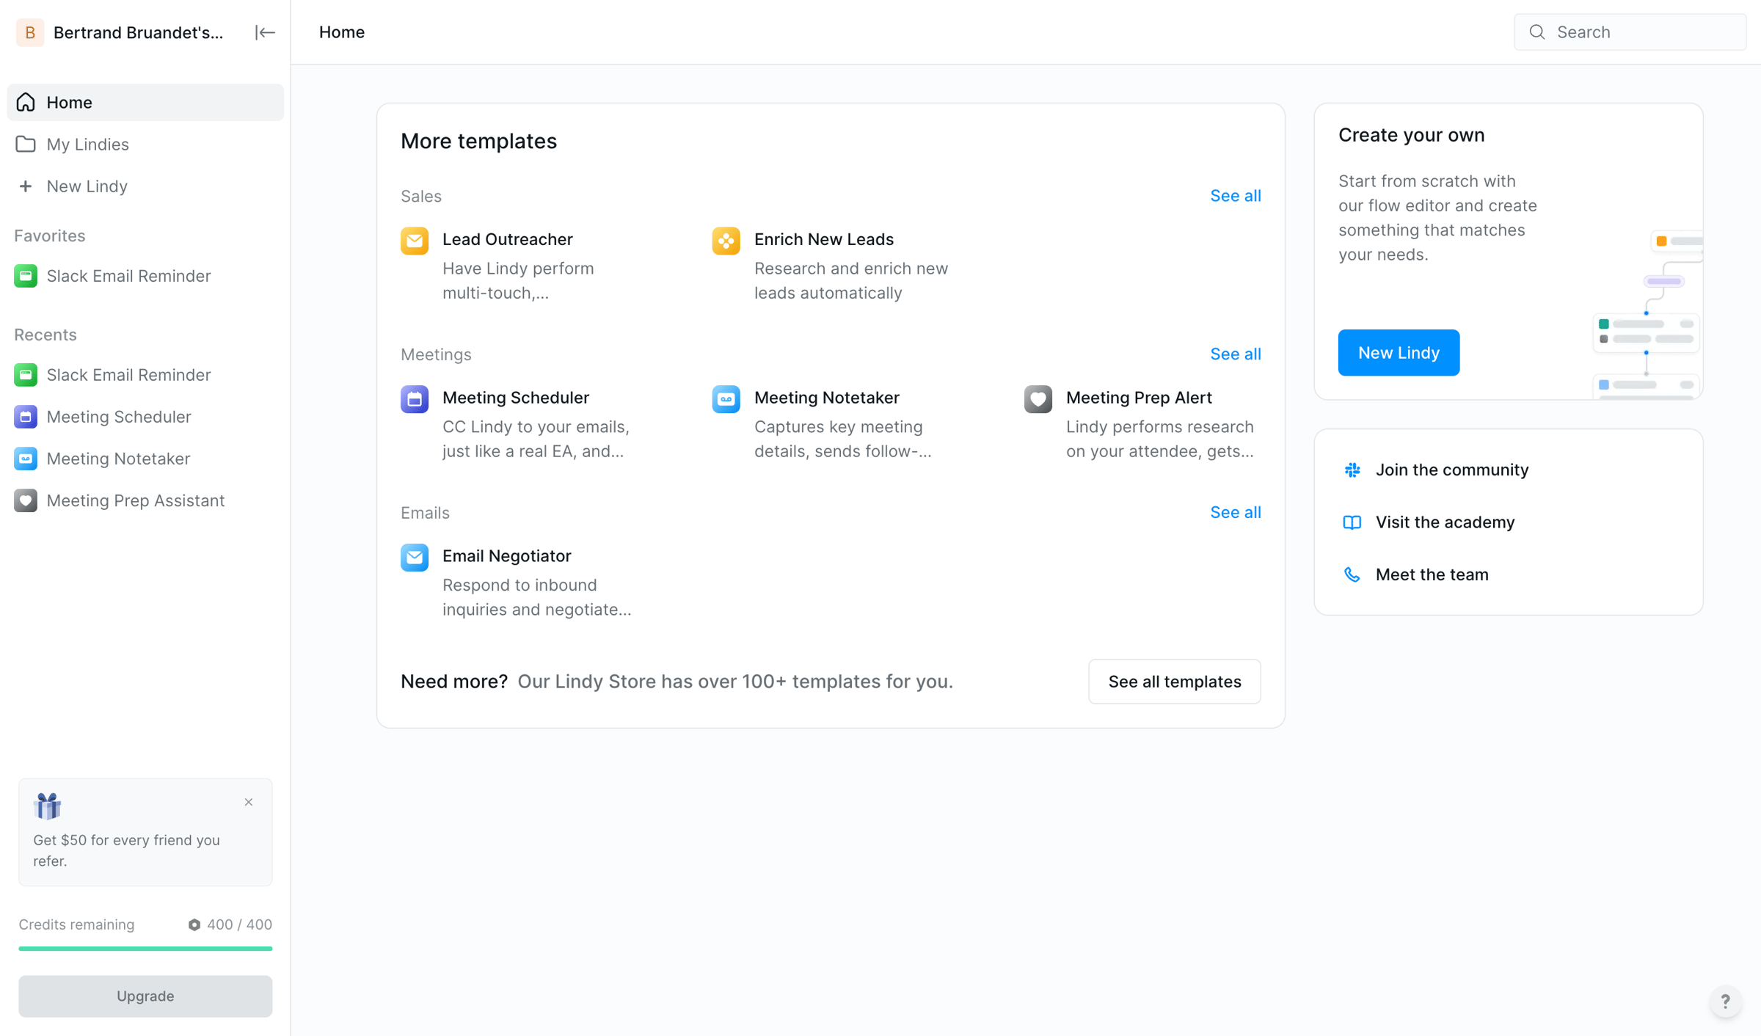Click the Visit the academy book icon
This screenshot has height=1036, width=1761.
(1352, 522)
